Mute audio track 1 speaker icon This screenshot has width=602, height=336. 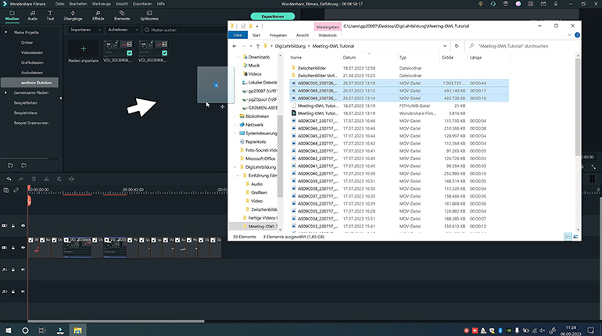click(23, 270)
